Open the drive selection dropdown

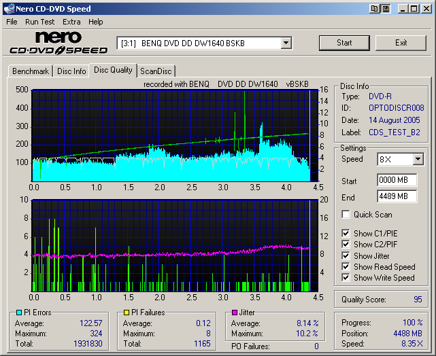(x=286, y=43)
